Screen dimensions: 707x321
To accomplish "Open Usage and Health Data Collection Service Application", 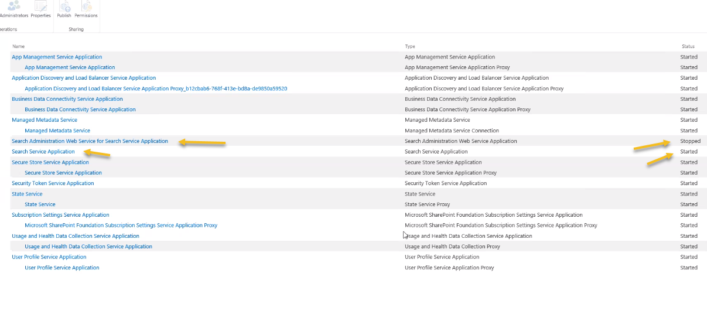I will tap(76, 236).
